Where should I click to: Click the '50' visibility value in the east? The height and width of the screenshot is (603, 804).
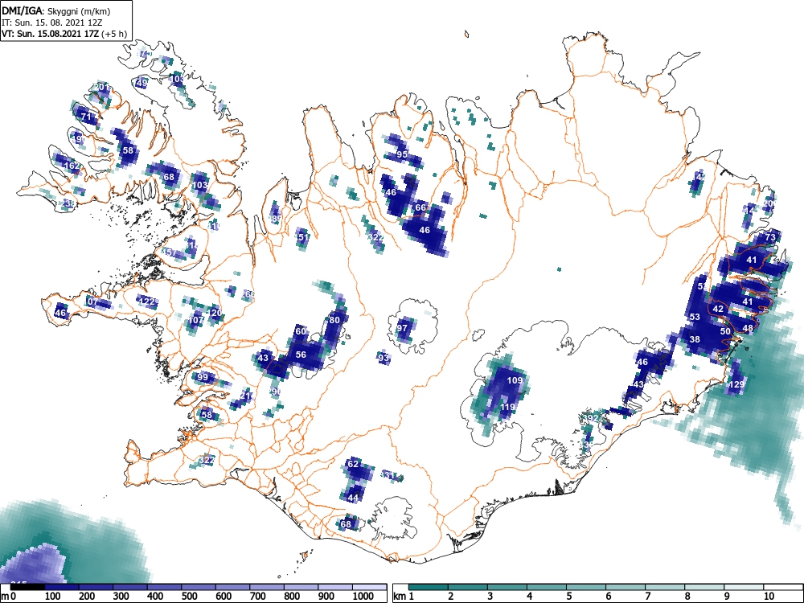[725, 331]
